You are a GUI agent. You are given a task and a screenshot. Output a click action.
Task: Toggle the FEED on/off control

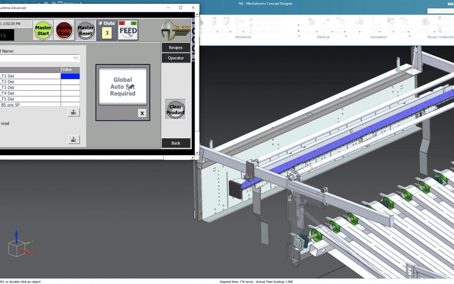tap(128, 30)
